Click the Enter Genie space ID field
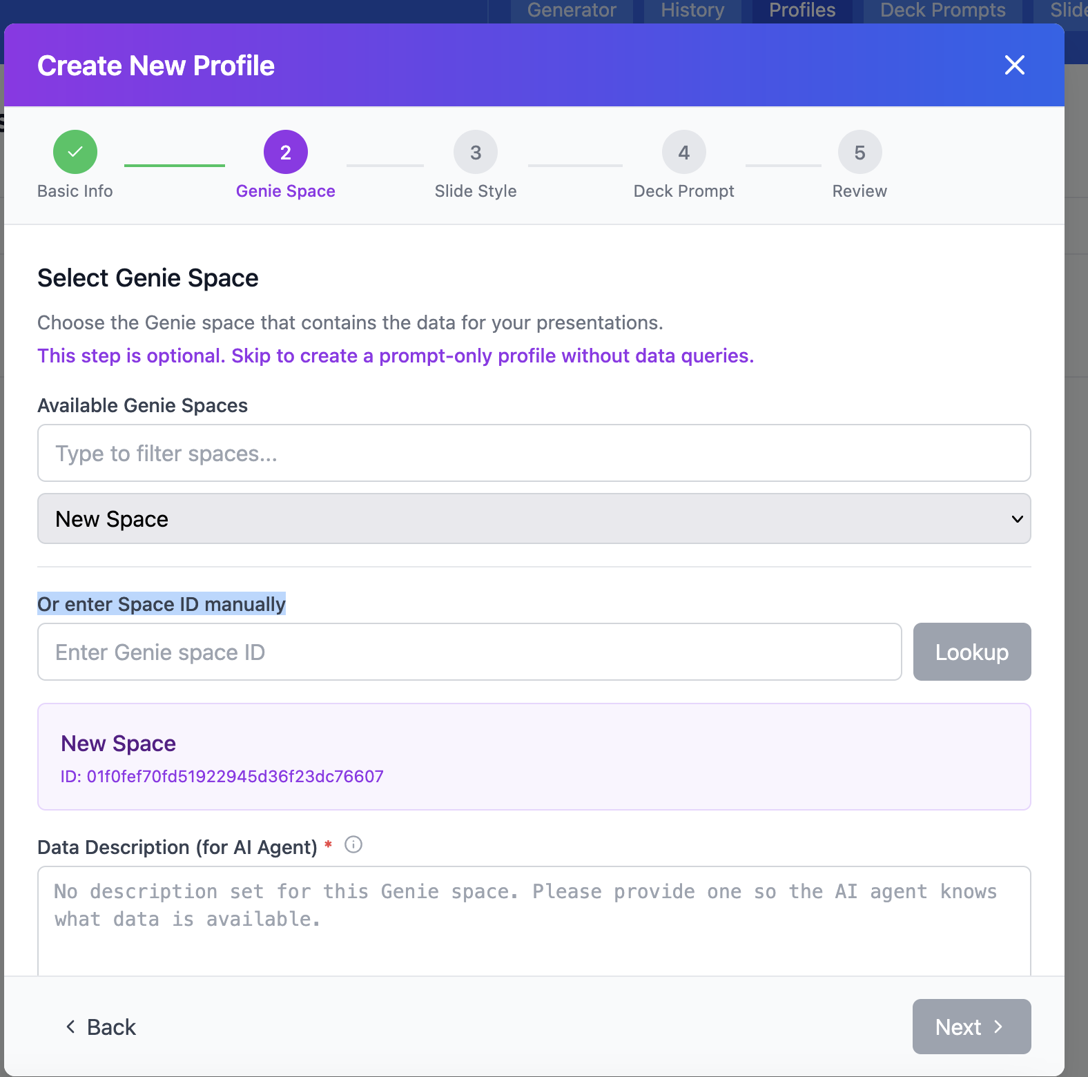The height and width of the screenshot is (1077, 1088). pos(469,652)
